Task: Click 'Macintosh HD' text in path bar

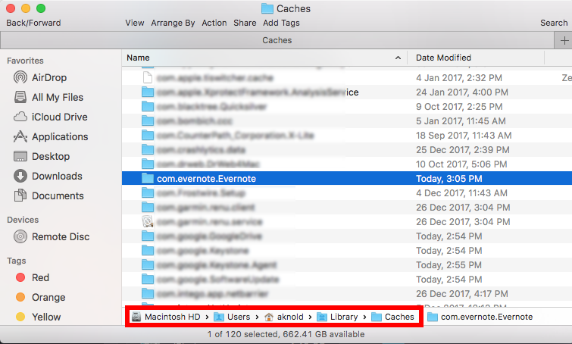Action: point(173,317)
